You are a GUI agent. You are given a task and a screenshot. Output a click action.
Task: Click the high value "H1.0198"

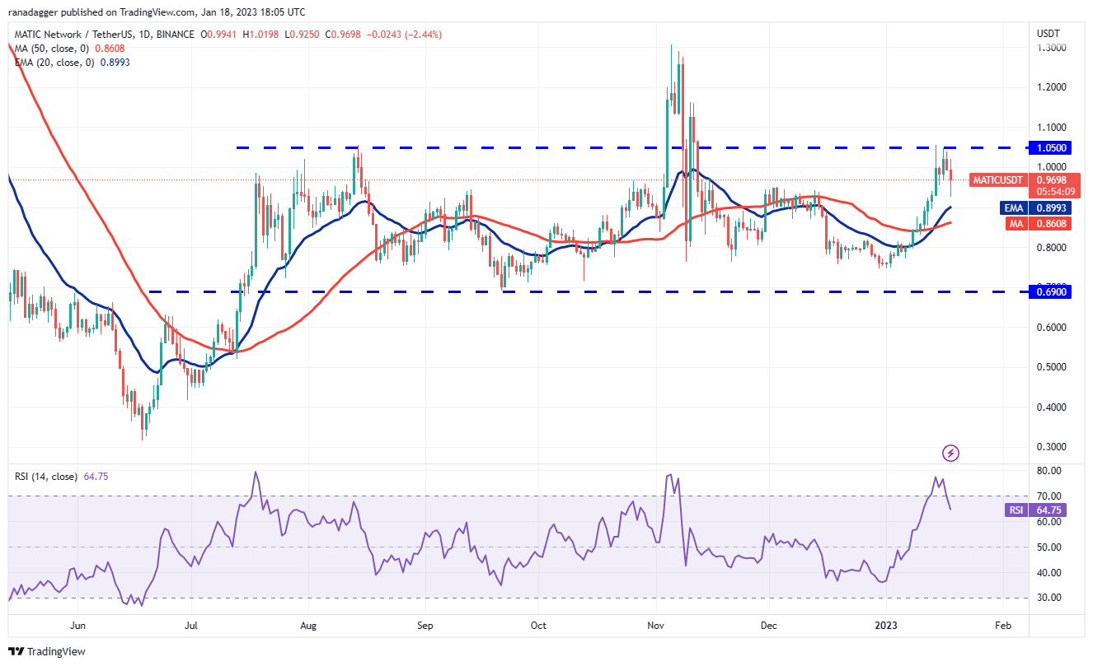coord(260,35)
